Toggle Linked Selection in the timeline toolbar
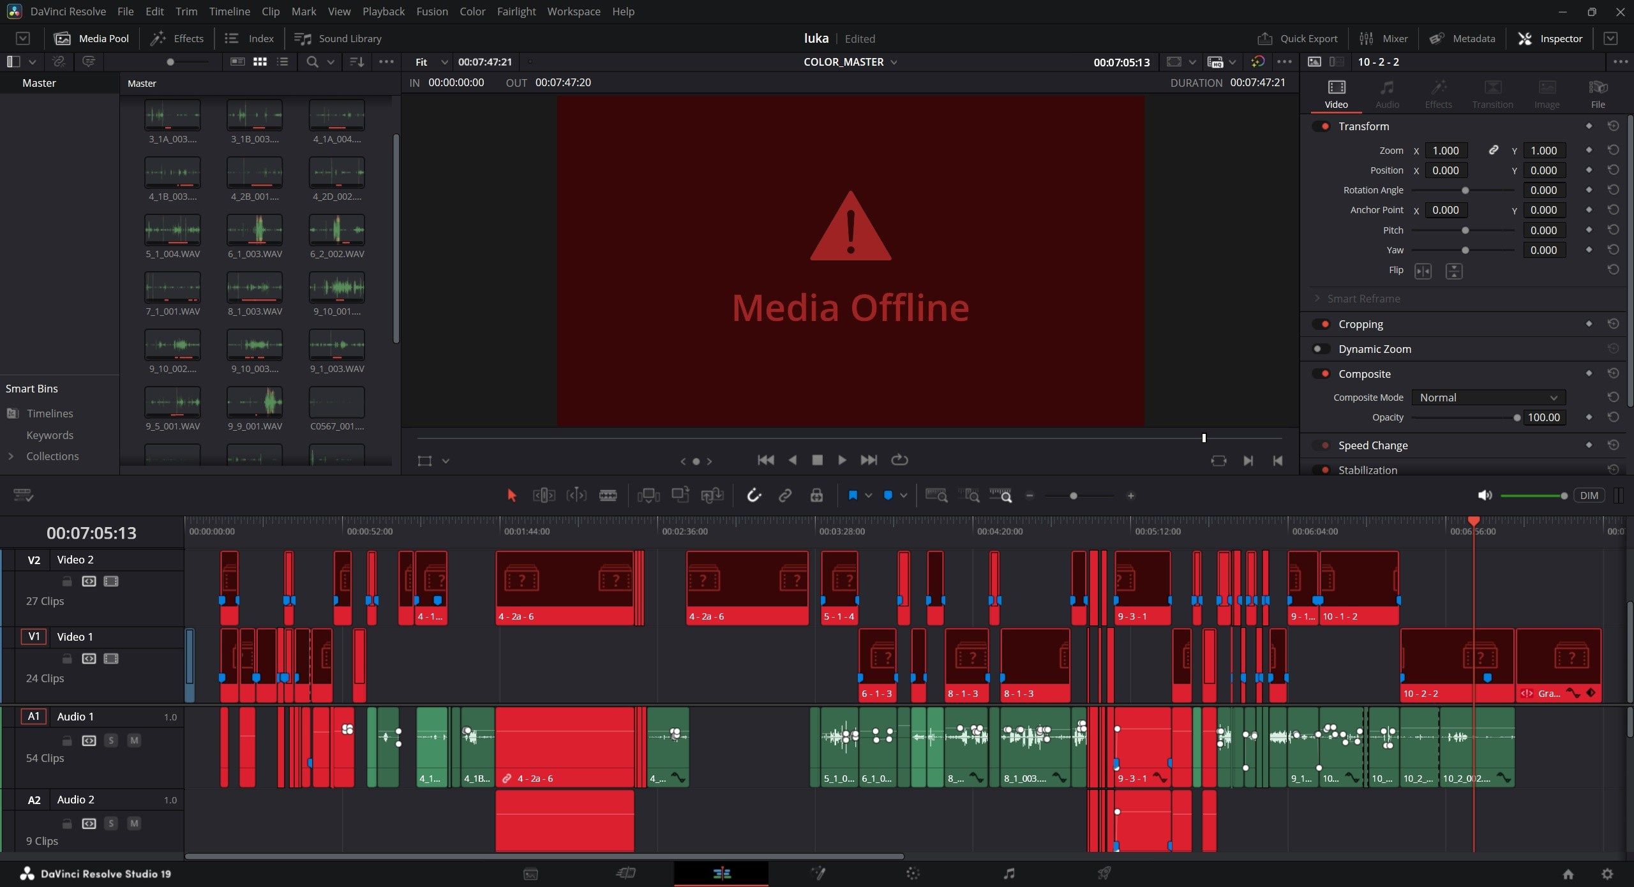Image resolution: width=1634 pixels, height=887 pixels. [x=784, y=495]
